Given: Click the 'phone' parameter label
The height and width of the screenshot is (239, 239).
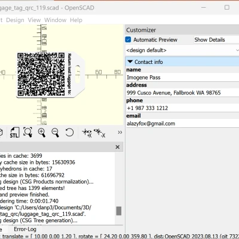Looking at the screenshot, I should point(134,100).
